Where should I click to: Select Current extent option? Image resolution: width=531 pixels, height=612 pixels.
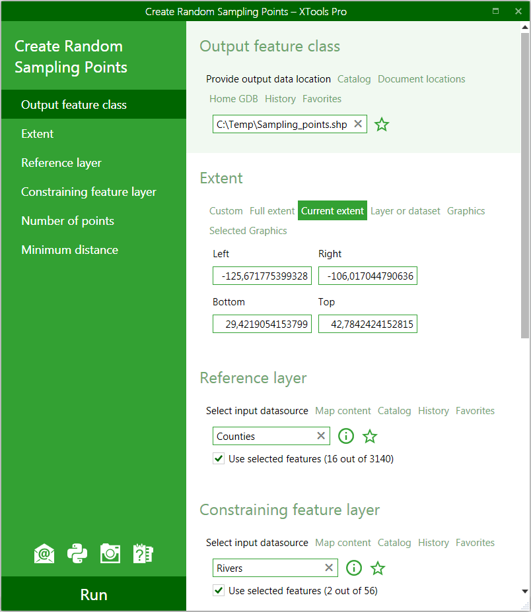332,211
